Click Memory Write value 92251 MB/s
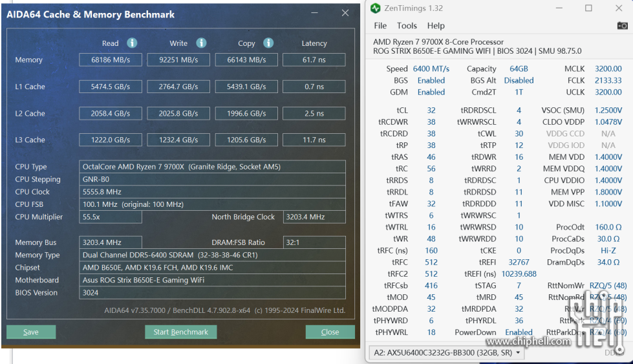The width and height of the screenshot is (633, 364). pos(178,59)
